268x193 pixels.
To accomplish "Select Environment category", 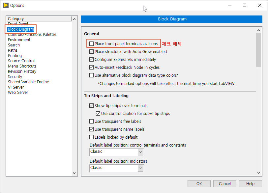I will (19, 40).
